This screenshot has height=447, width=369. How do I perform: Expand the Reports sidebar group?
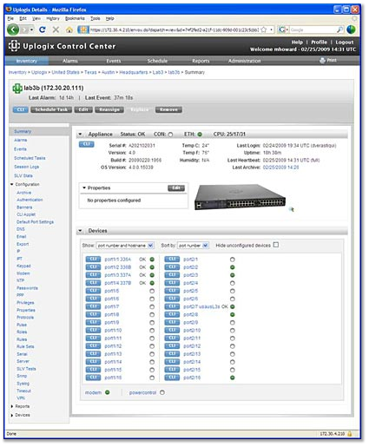tap(12, 406)
